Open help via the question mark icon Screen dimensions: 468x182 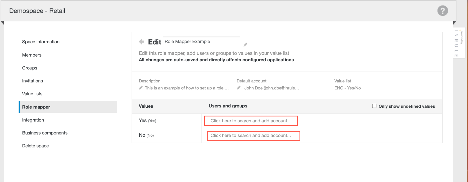(442, 11)
